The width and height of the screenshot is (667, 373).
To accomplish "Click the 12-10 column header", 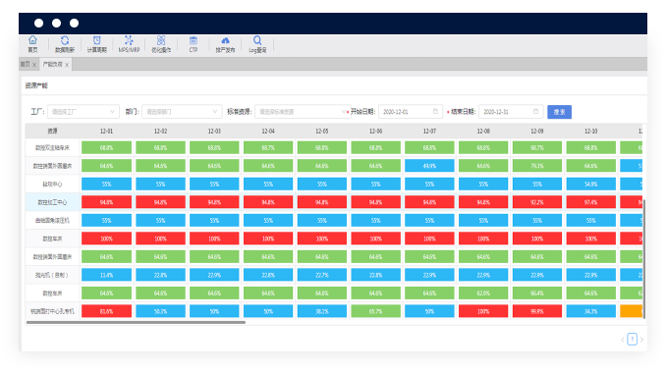I will point(590,132).
